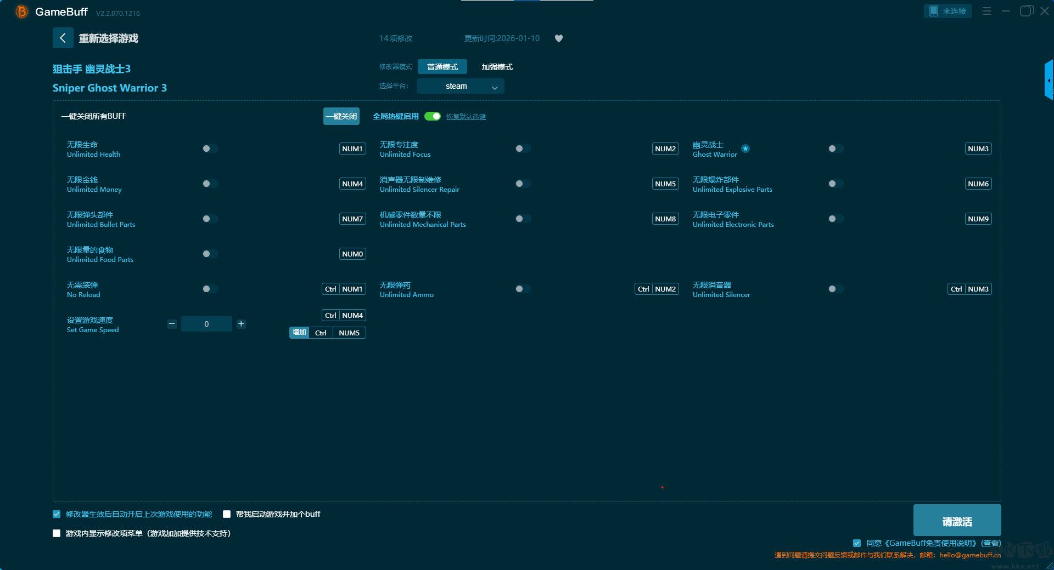Click the game speed value field

pyautogui.click(x=206, y=324)
